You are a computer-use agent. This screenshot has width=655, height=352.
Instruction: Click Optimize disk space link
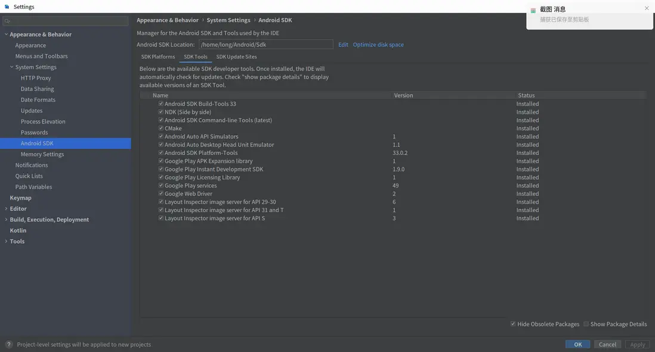(378, 45)
